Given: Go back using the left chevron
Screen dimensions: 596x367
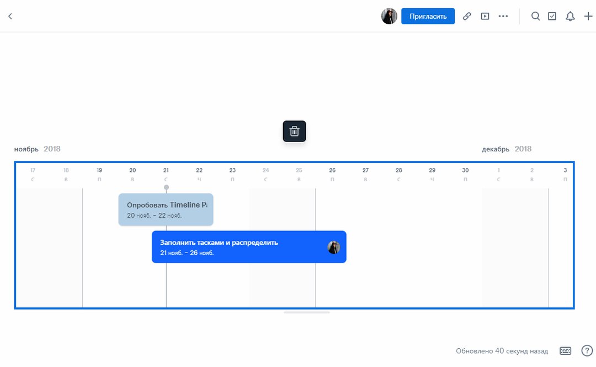Looking at the screenshot, I should click(10, 16).
